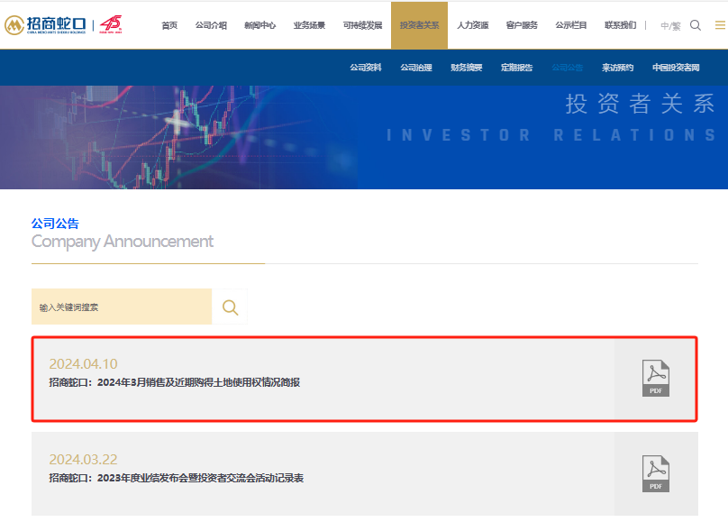
Task: Open the header search magnifier icon
Action: coord(695,25)
